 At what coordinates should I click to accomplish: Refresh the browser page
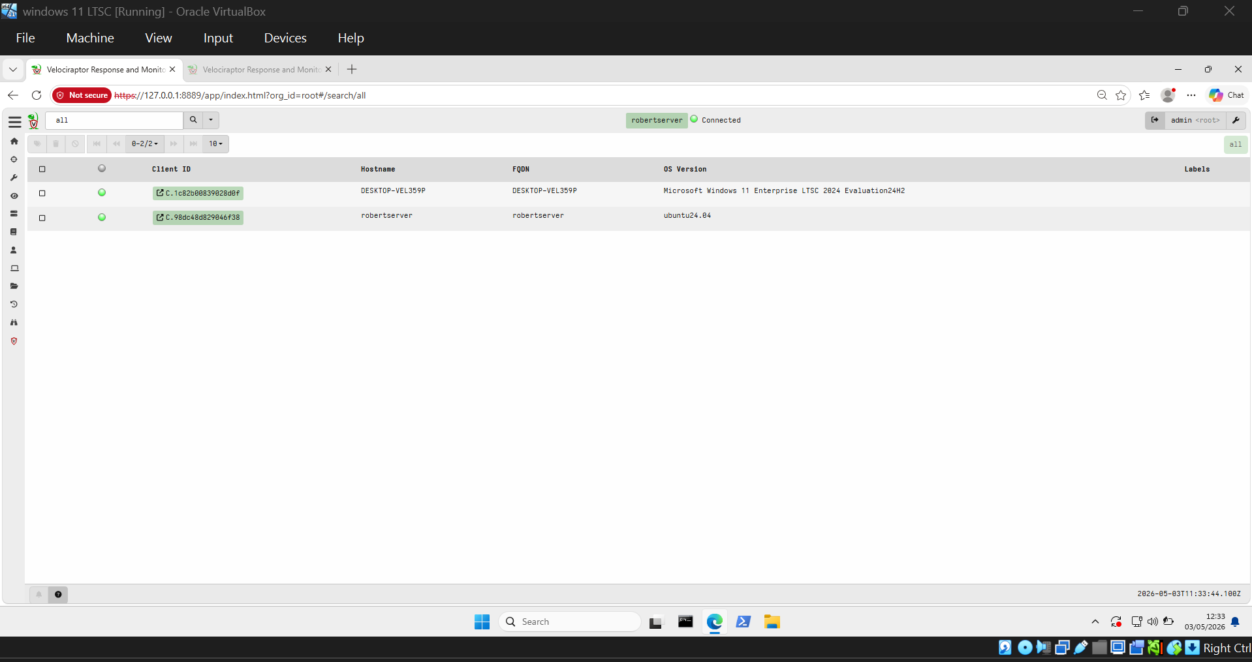(37, 95)
